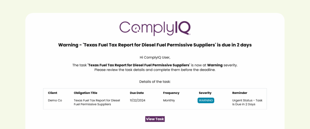The width and height of the screenshot is (310, 129).
Task: Click the bold task name in the message body
Action: click(x=139, y=65)
